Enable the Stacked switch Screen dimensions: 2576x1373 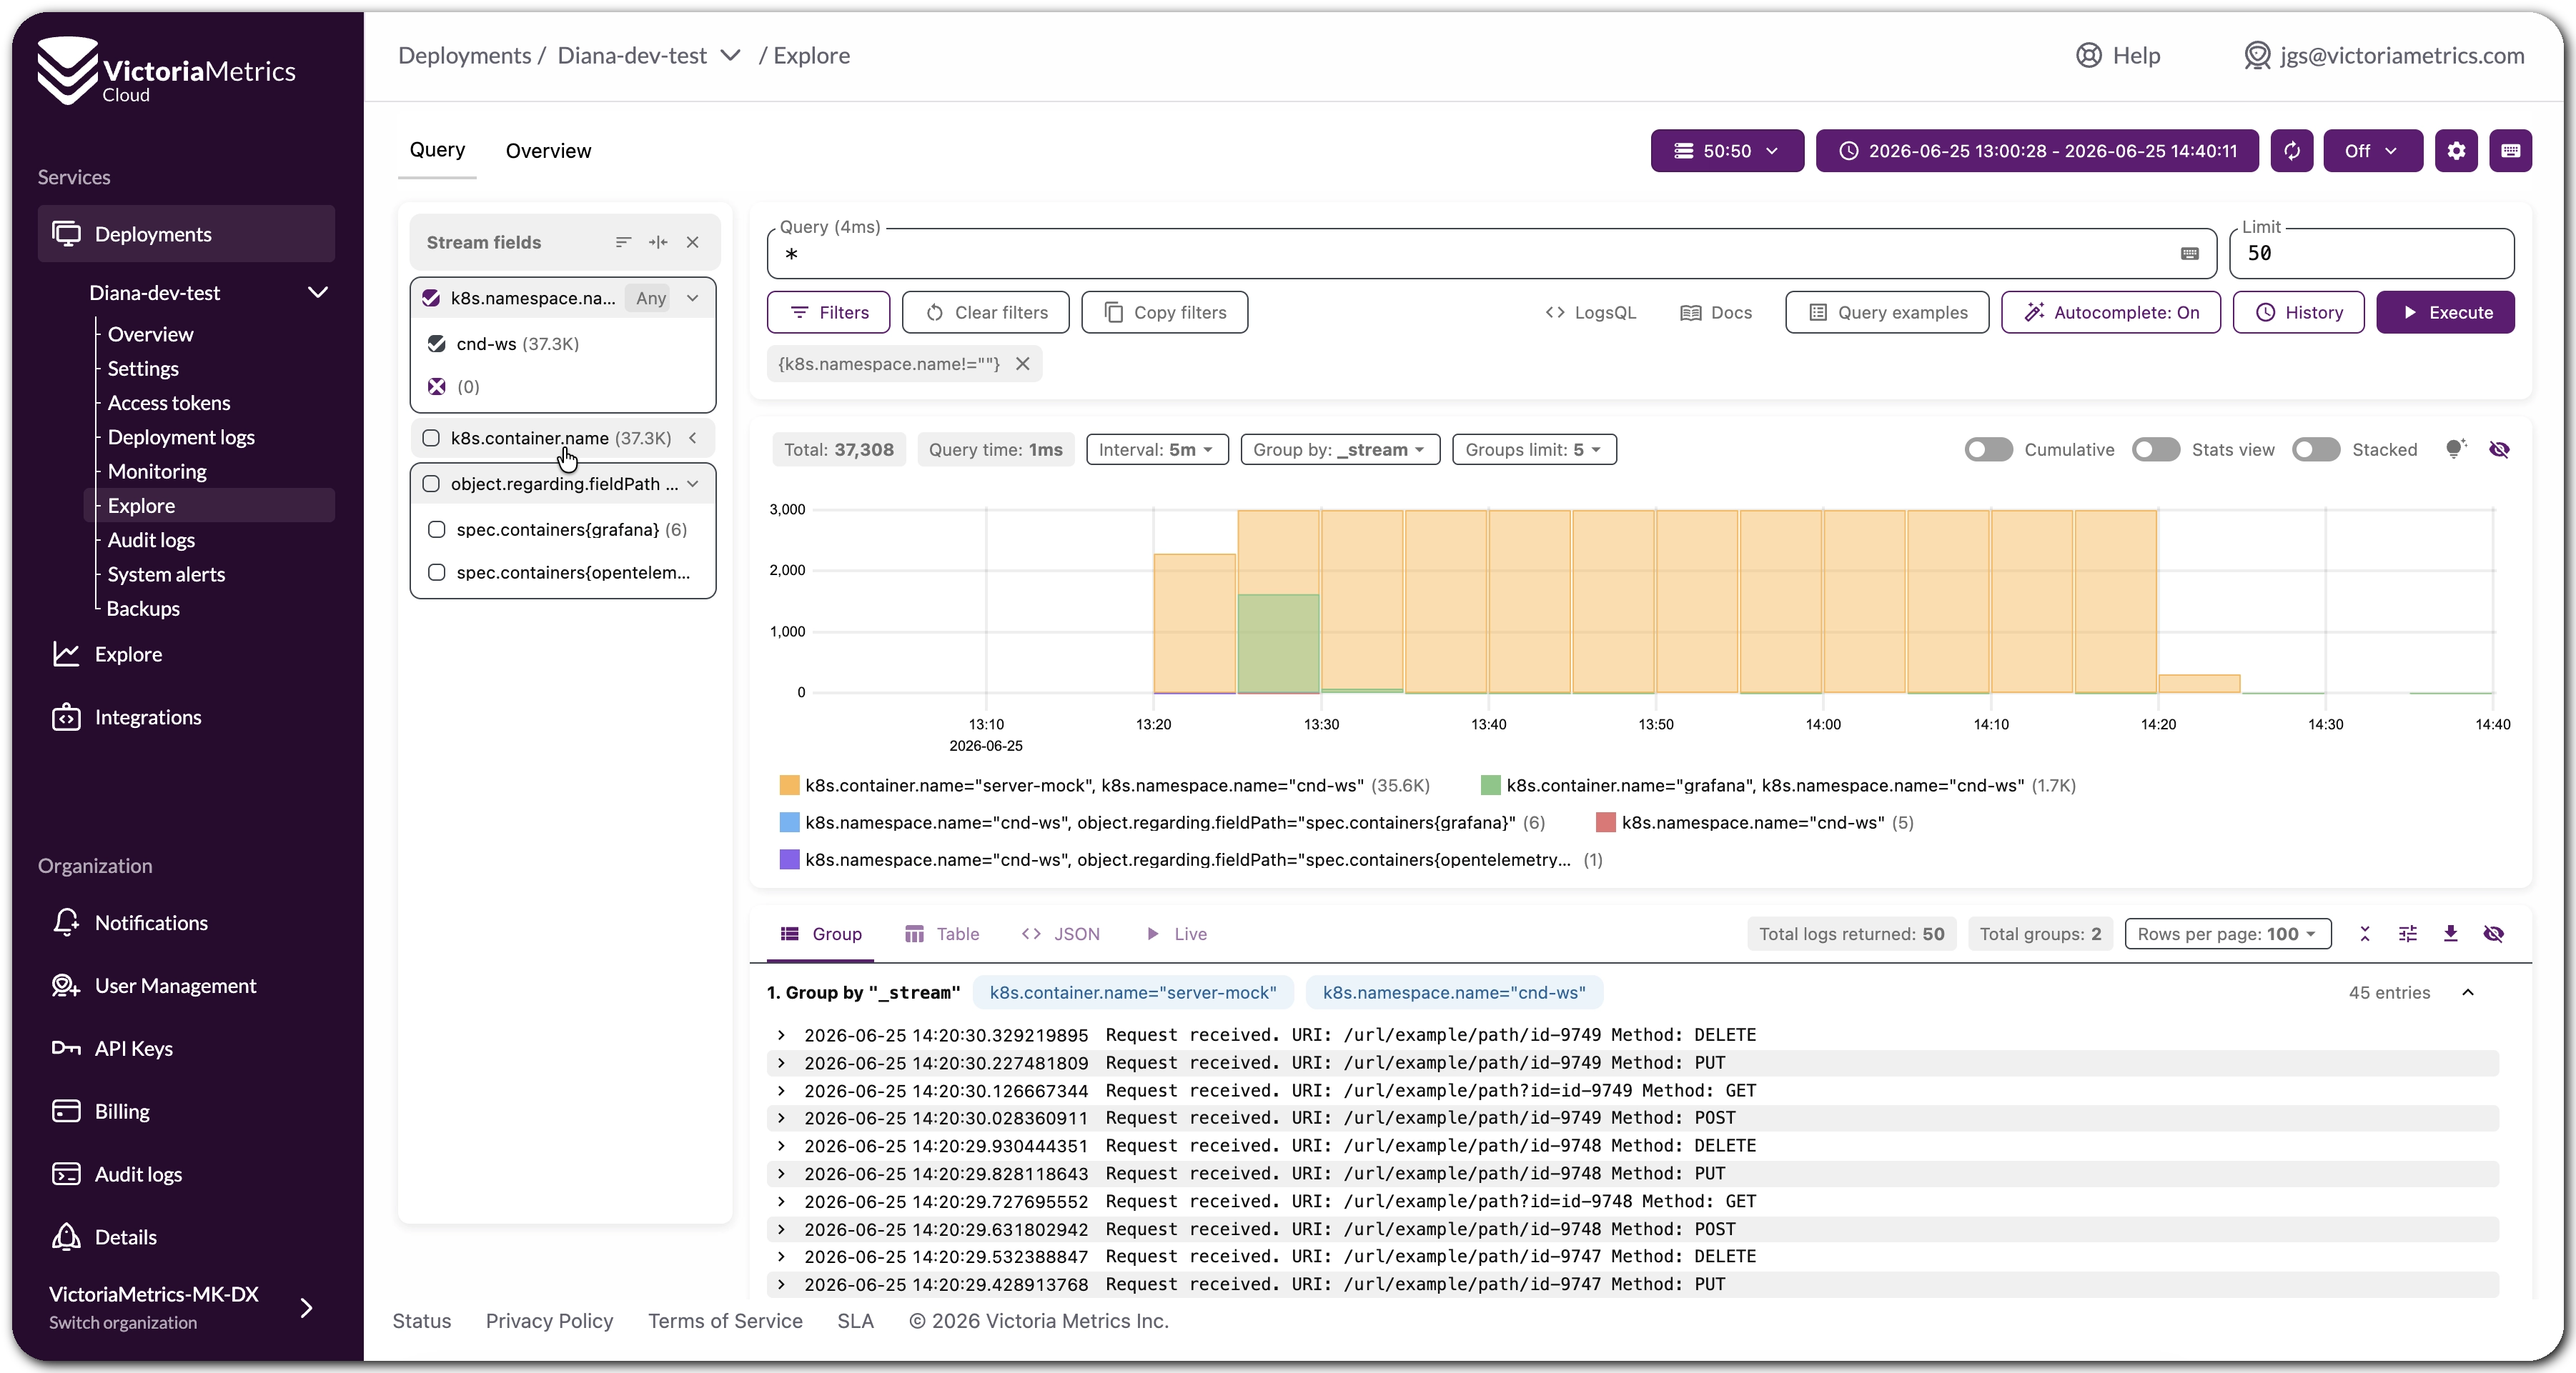(x=2316, y=449)
